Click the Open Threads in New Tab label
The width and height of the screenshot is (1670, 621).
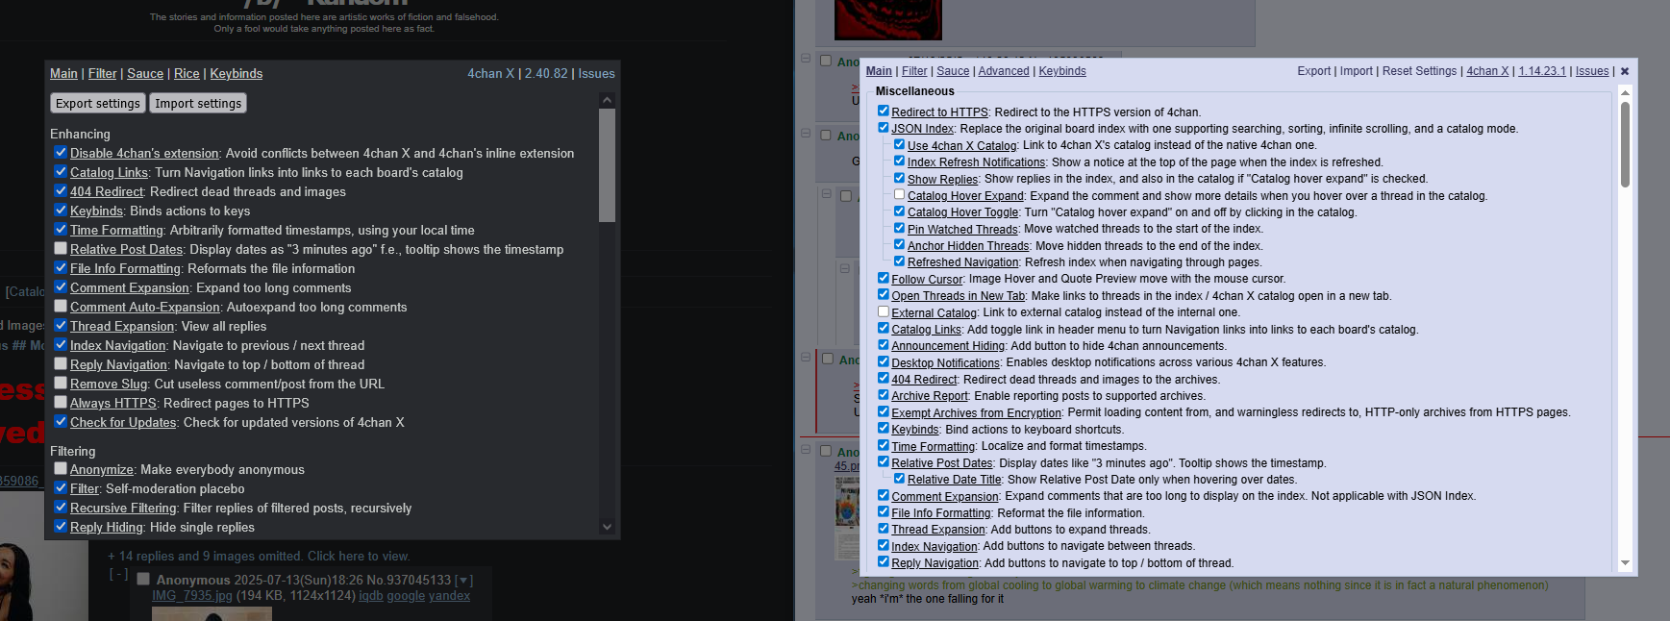pyautogui.click(x=958, y=296)
